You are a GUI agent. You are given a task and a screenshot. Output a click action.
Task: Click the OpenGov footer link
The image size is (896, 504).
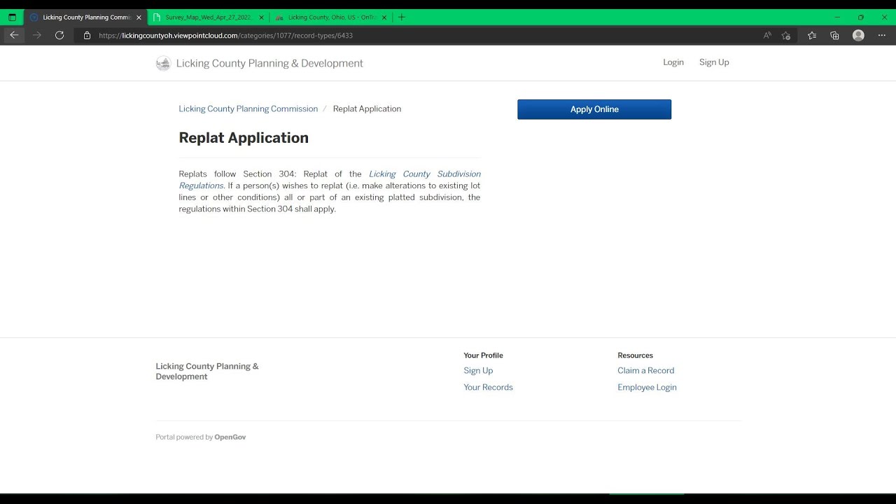pyautogui.click(x=230, y=437)
